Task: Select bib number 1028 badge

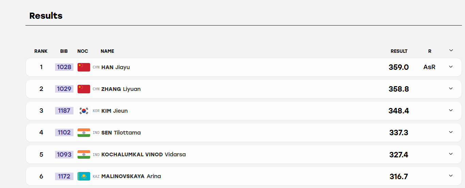Action: pyautogui.click(x=64, y=67)
